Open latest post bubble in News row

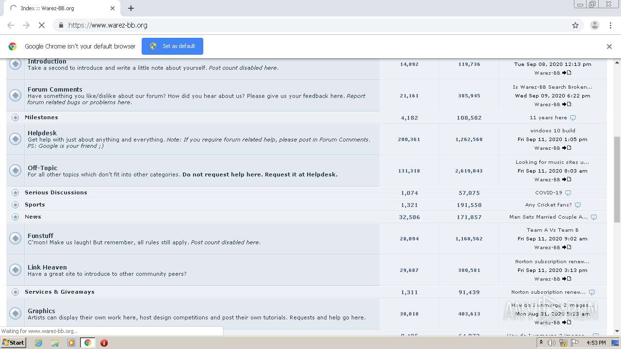click(x=594, y=217)
